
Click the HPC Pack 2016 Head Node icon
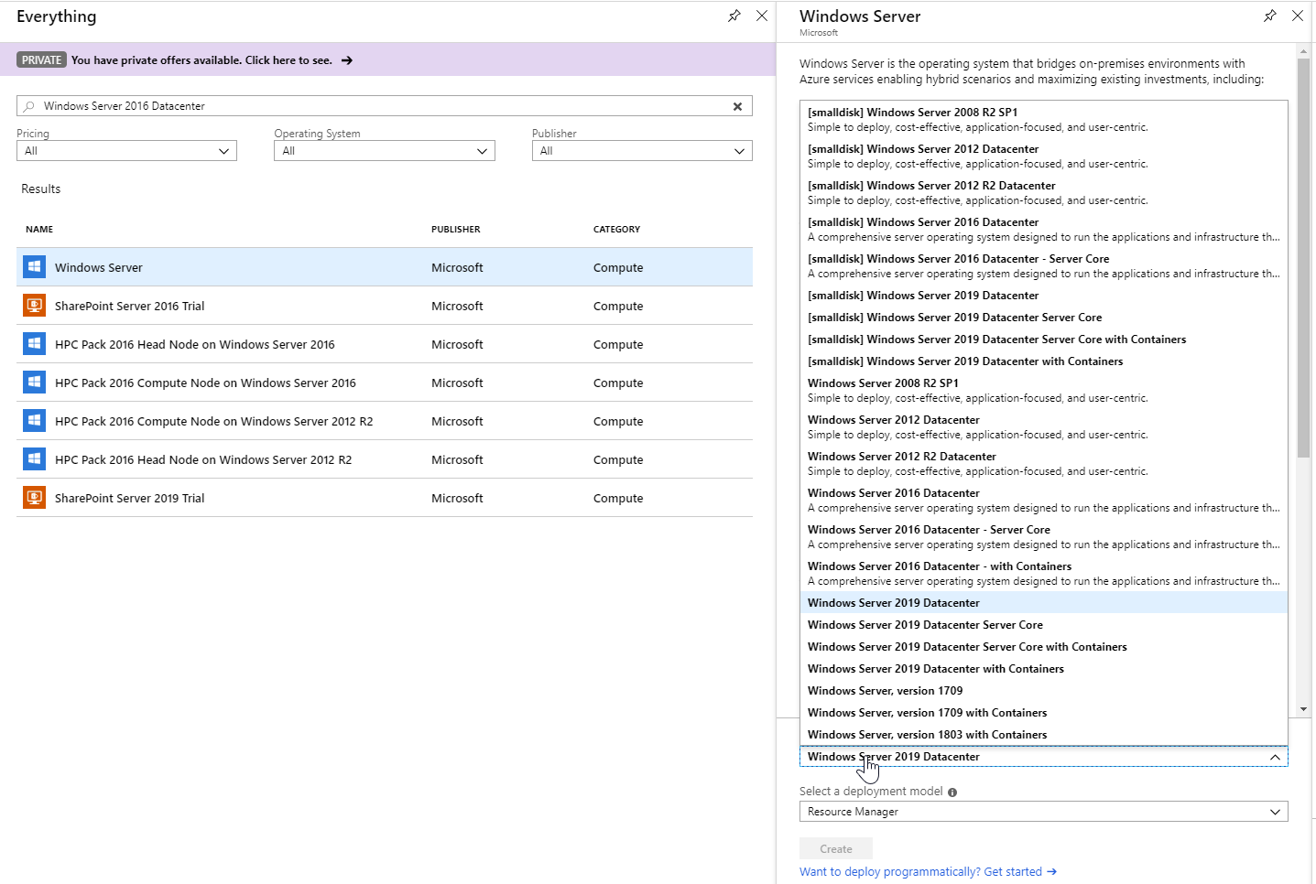(x=34, y=343)
